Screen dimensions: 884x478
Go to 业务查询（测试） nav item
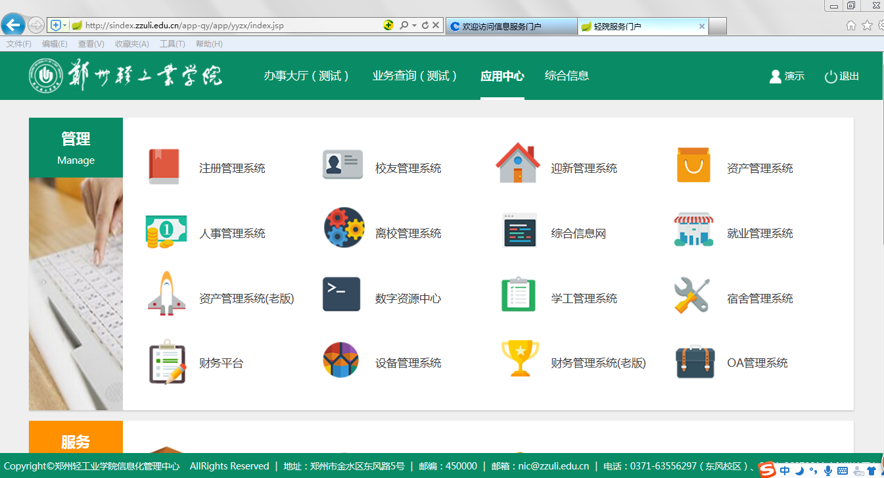(x=415, y=76)
